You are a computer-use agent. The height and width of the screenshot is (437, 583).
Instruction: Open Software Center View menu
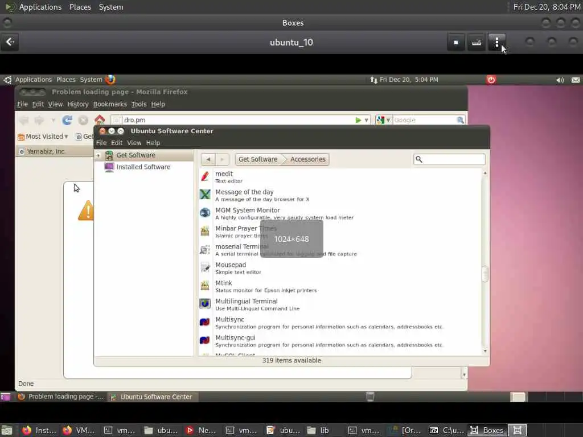[x=134, y=143]
